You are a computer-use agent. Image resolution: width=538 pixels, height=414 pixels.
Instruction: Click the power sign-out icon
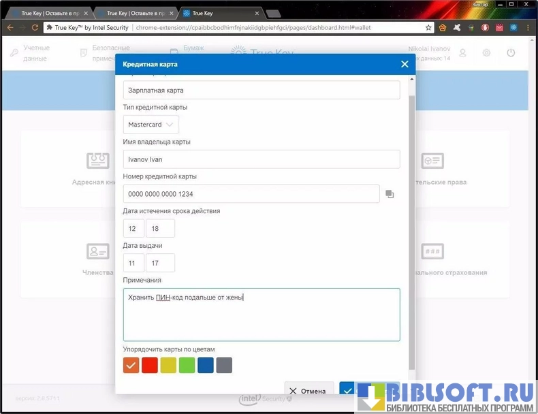[510, 53]
